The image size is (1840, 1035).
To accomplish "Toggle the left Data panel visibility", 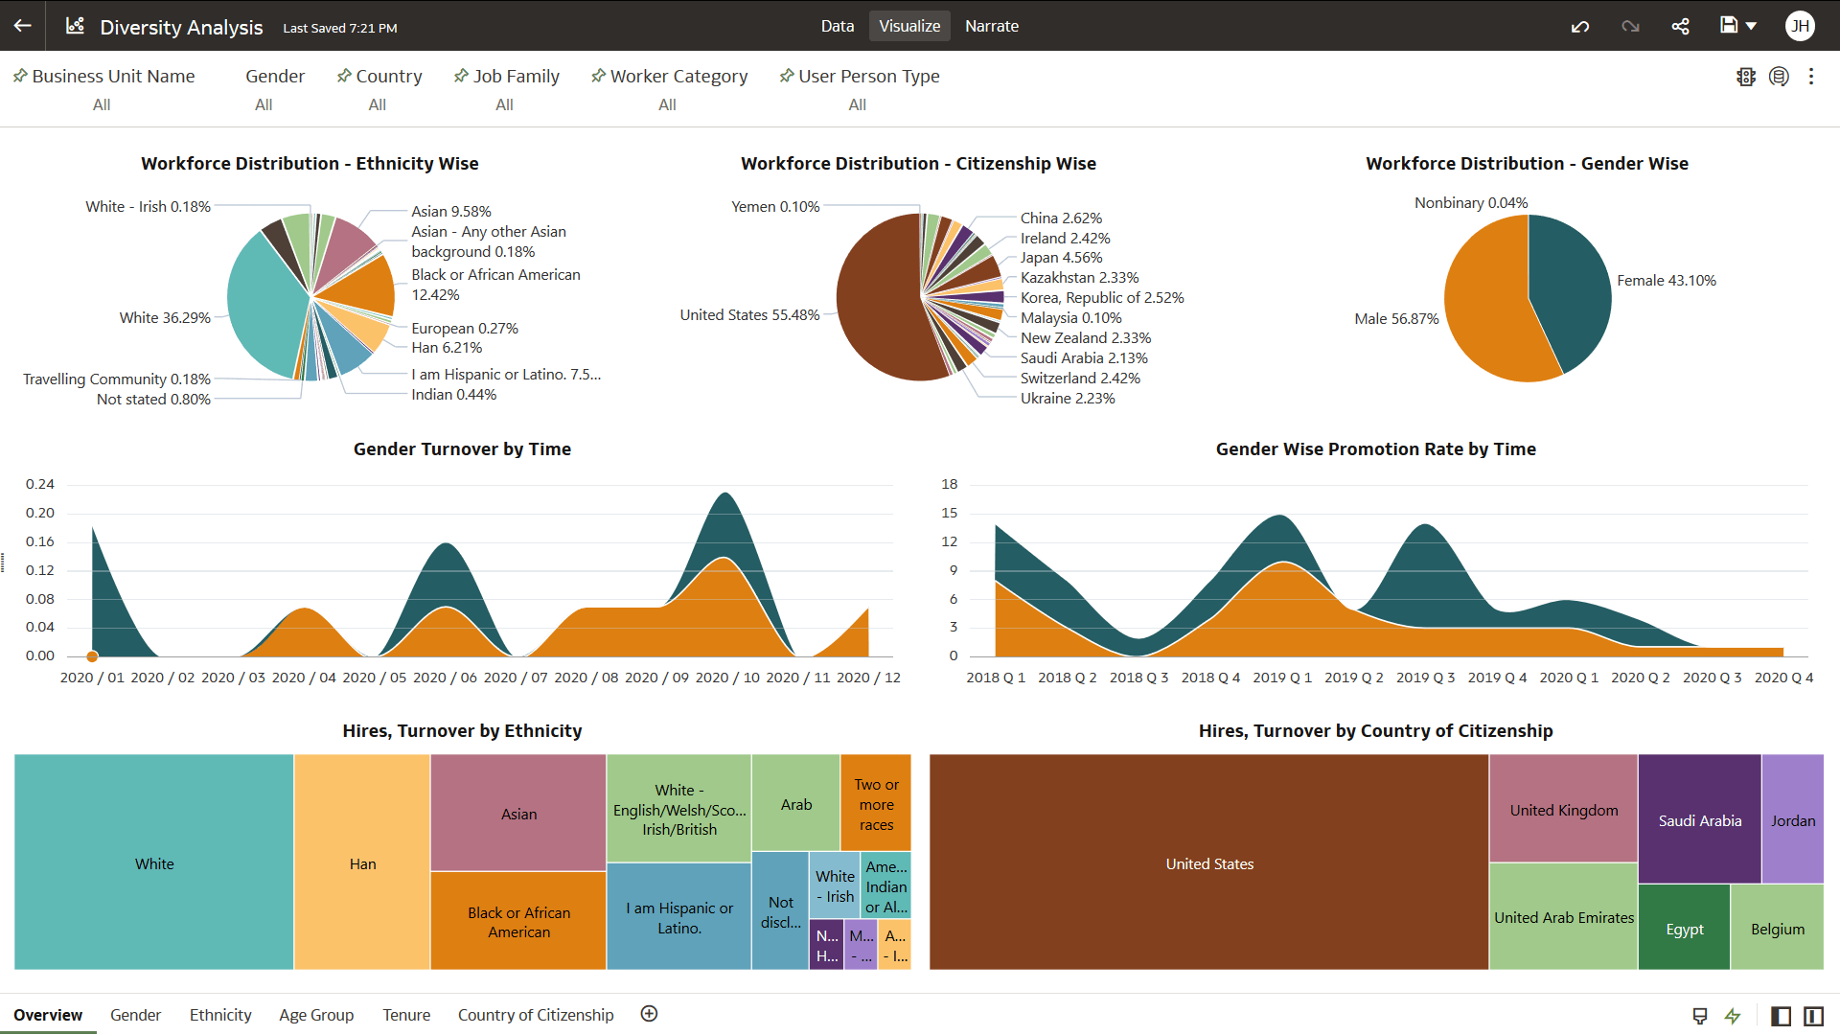I will pyautogui.click(x=1782, y=1015).
